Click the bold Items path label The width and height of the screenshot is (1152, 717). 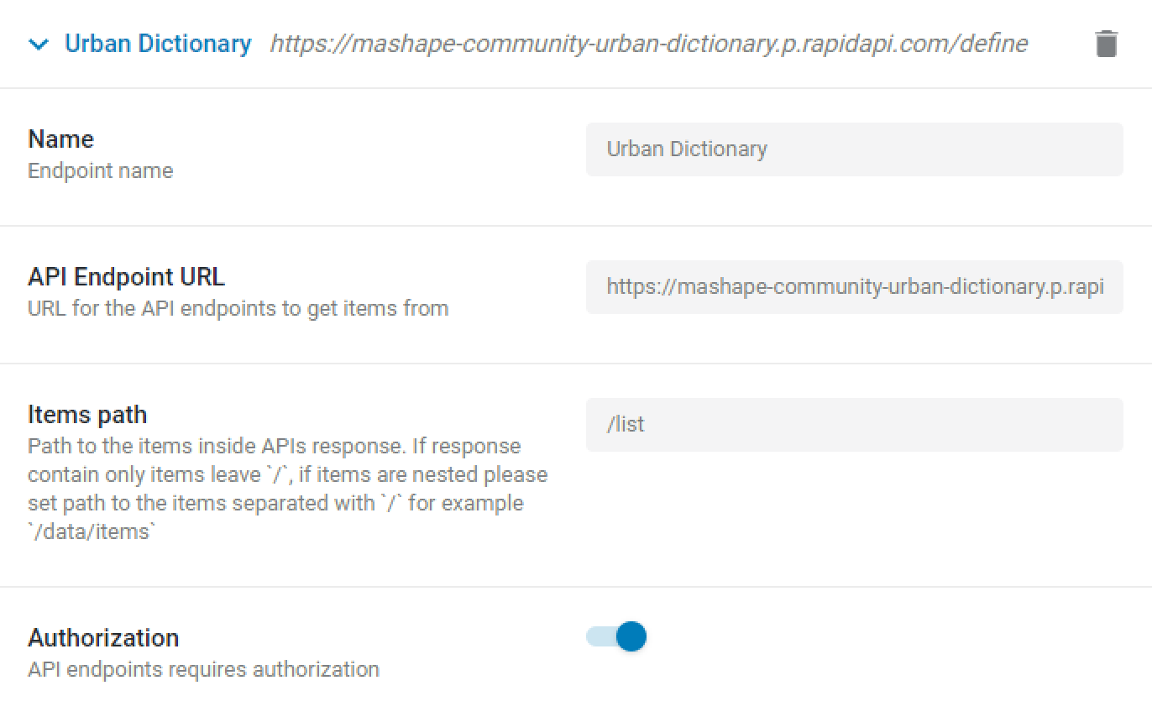tap(87, 414)
